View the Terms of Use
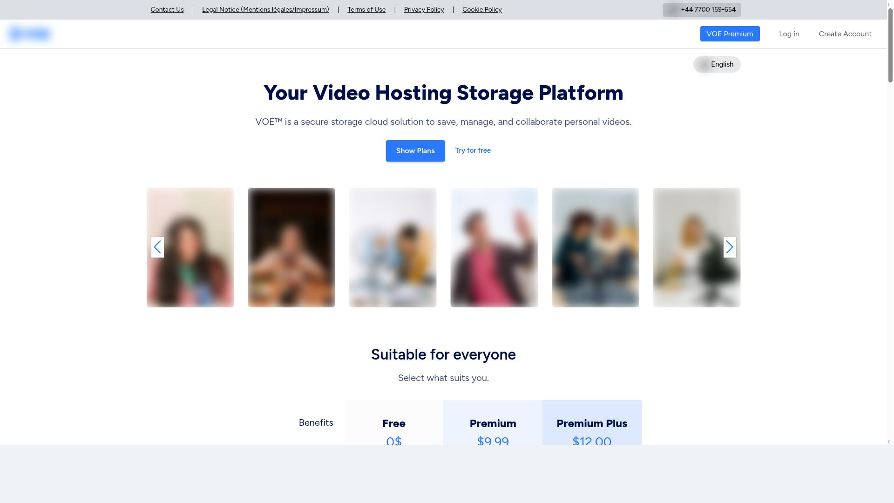The width and height of the screenshot is (894, 503). click(366, 10)
